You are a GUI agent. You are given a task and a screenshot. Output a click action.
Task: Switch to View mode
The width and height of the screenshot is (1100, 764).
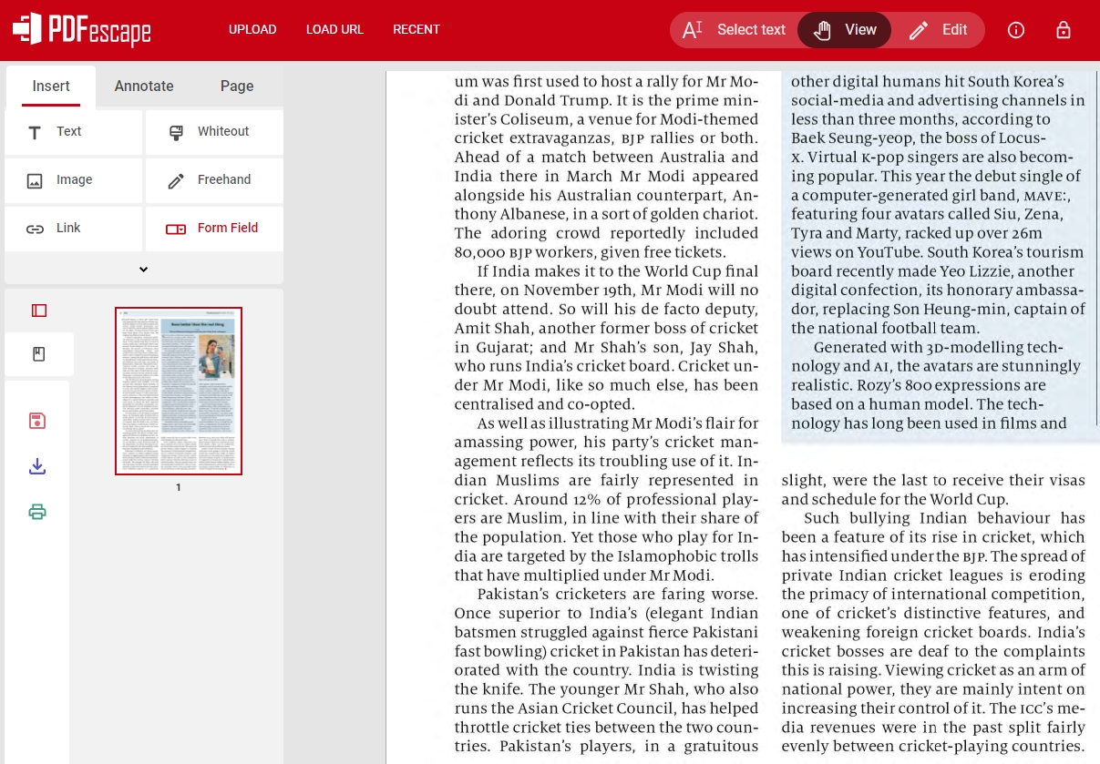pyautogui.click(x=844, y=29)
